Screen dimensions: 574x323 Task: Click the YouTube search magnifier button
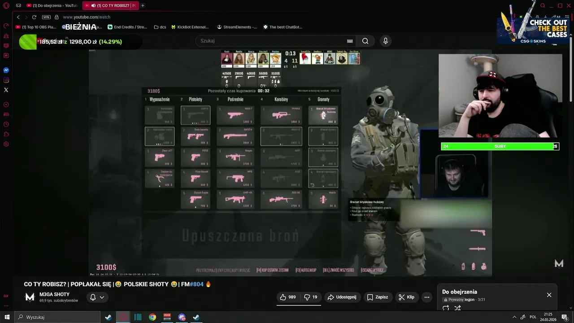(365, 41)
